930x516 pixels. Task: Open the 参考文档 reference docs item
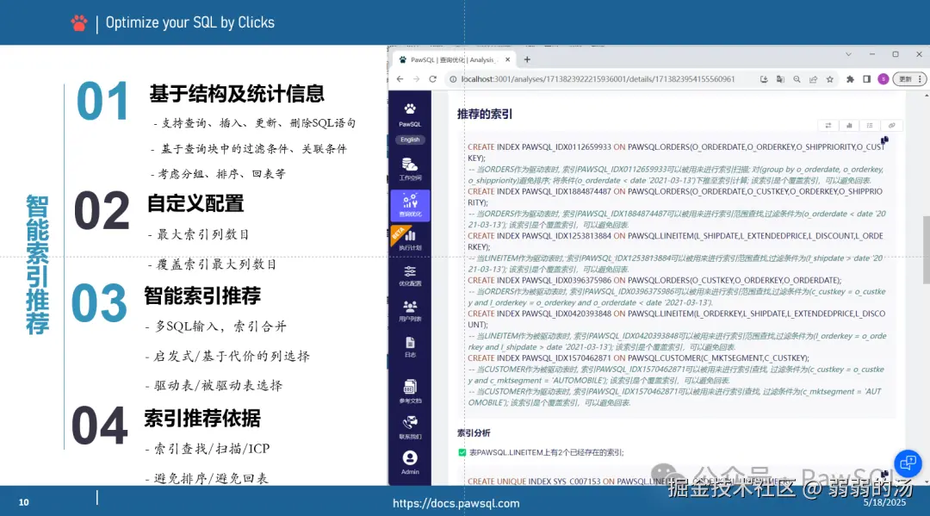[410, 391]
